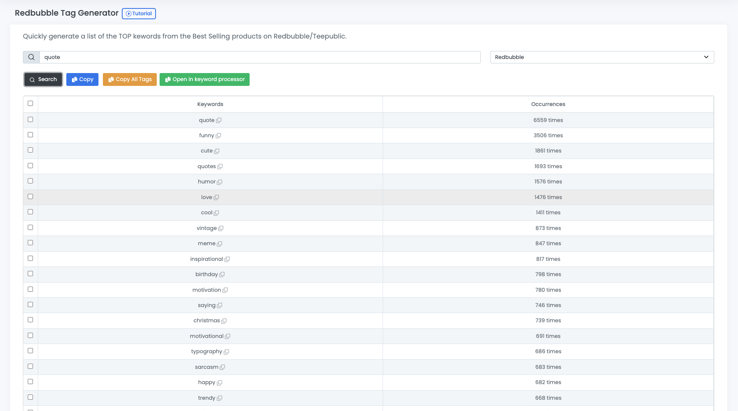
Task: Copy the "christmas" keyword via its icon
Action: (224, 321)
